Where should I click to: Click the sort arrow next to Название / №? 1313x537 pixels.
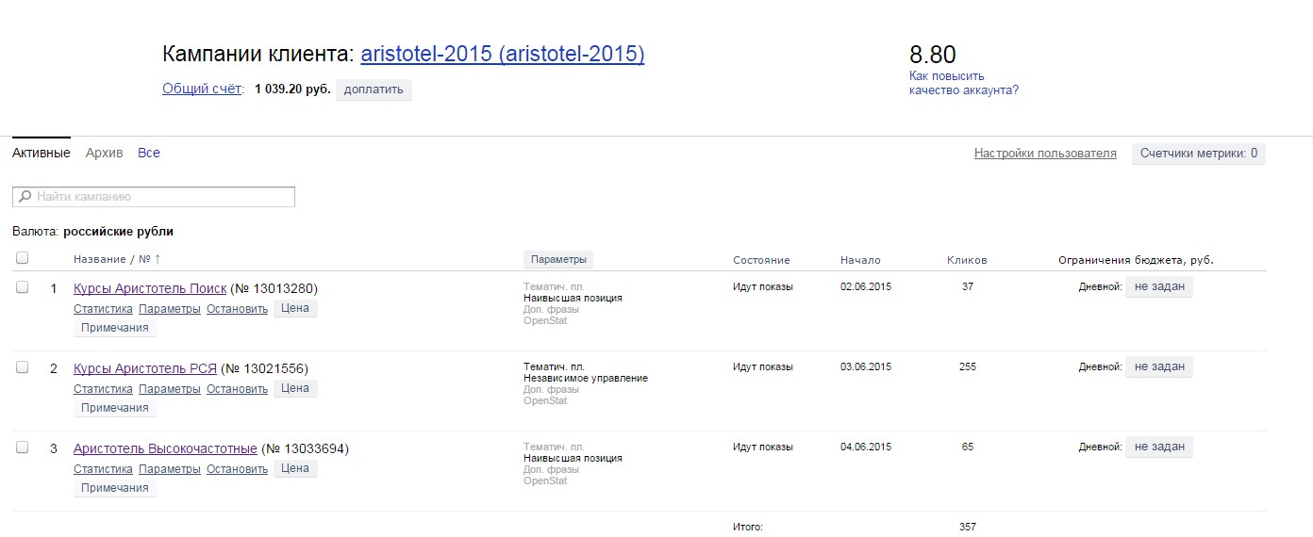(158, 259)
